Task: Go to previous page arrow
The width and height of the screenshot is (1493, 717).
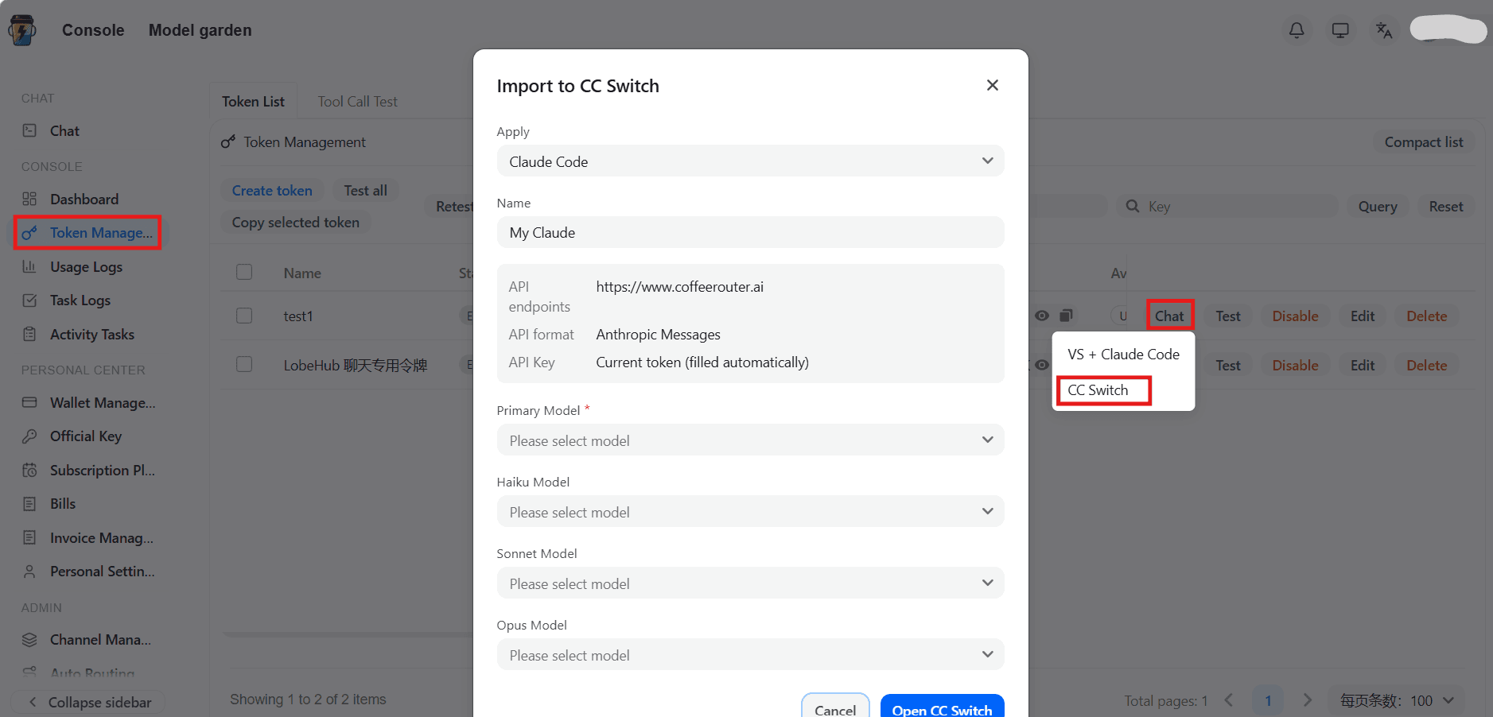Action: pos(1229,700)
